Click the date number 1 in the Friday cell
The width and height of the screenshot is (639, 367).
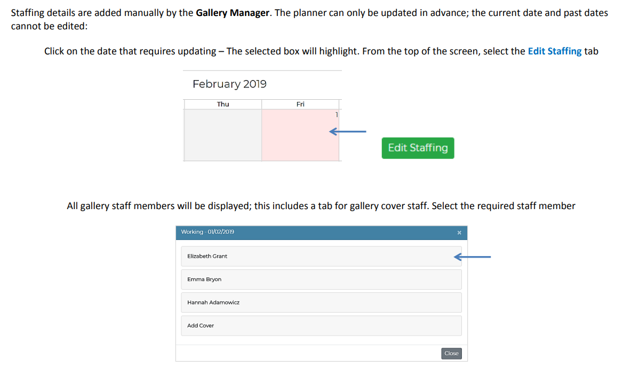[337, 114]
